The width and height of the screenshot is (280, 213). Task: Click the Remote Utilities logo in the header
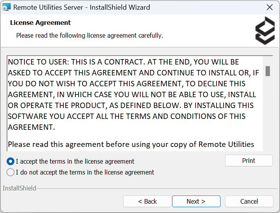(x=264, y=30)
